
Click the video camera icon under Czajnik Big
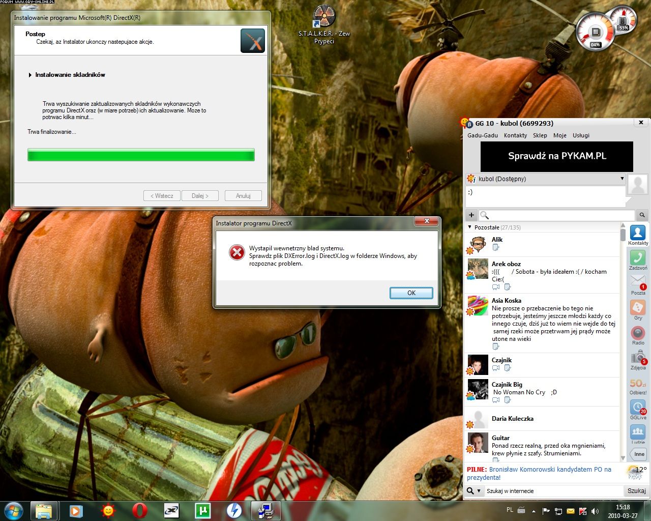[x=496, y=400]
